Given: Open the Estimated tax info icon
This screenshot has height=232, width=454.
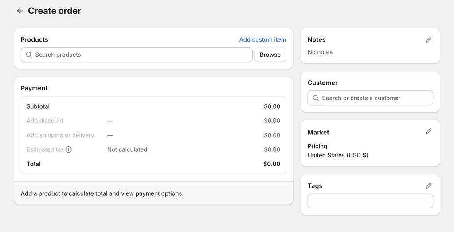Looking at the screenshot, I should tap(69, 150).
